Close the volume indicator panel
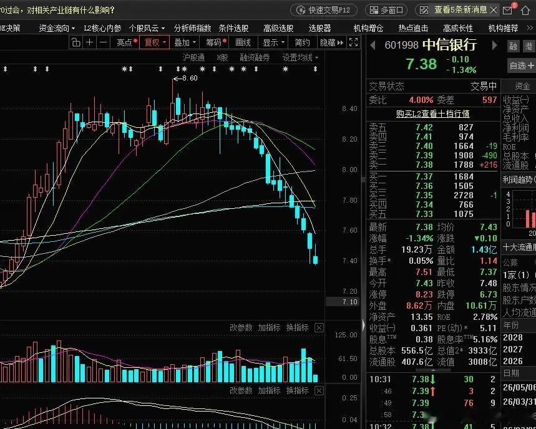The width and height of the screenshot is (536, 429). pyautogui.click(x=319, y=328)
